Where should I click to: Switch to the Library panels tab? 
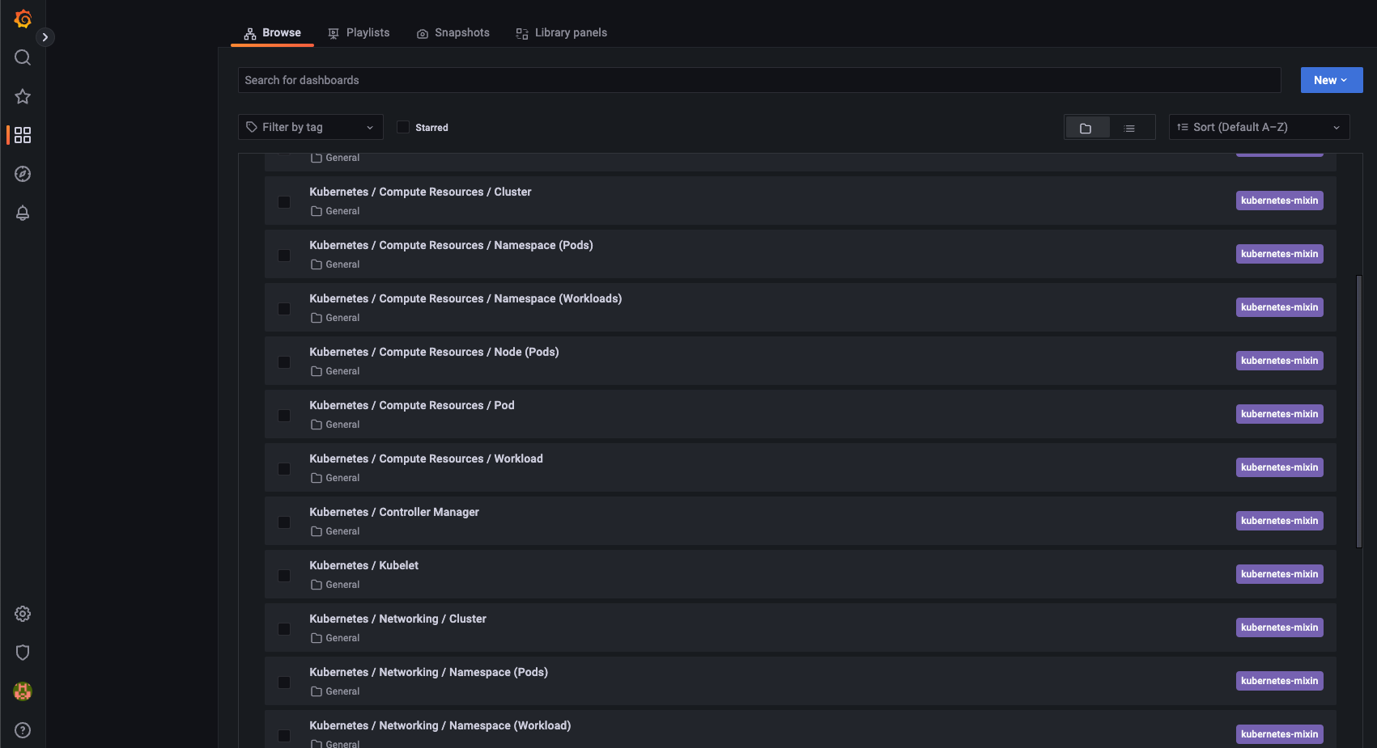tap(562, 33)
